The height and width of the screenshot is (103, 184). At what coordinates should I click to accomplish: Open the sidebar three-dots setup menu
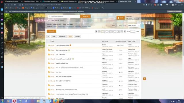click(x=2, y=97)
